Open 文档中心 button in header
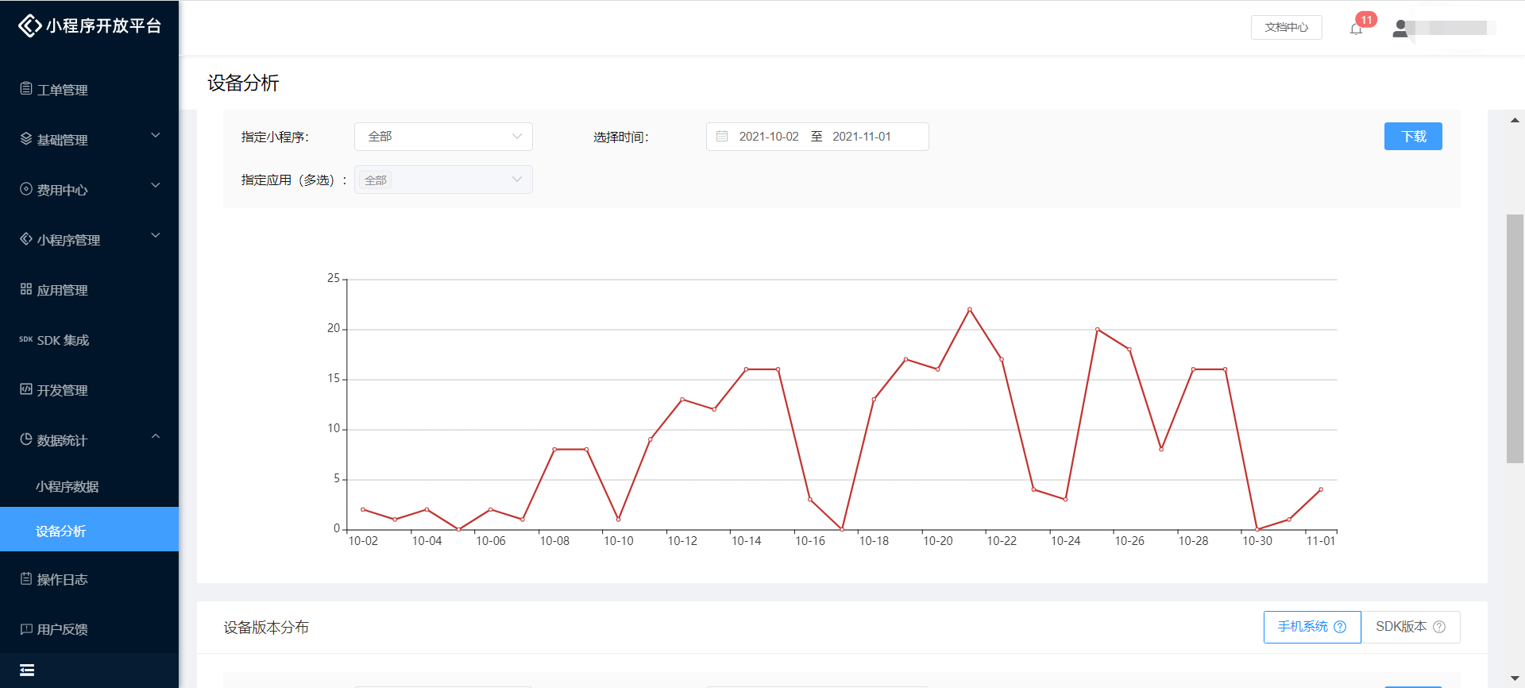 point(1286,27)
